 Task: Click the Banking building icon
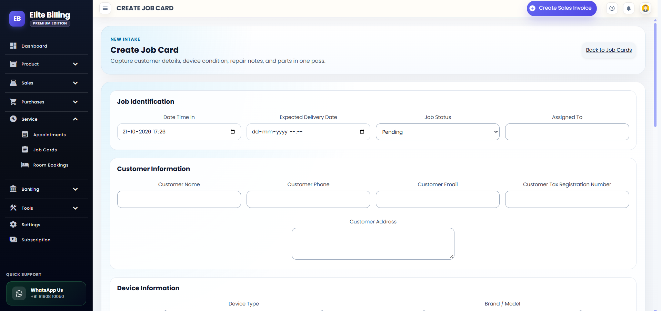pos(13,189)
